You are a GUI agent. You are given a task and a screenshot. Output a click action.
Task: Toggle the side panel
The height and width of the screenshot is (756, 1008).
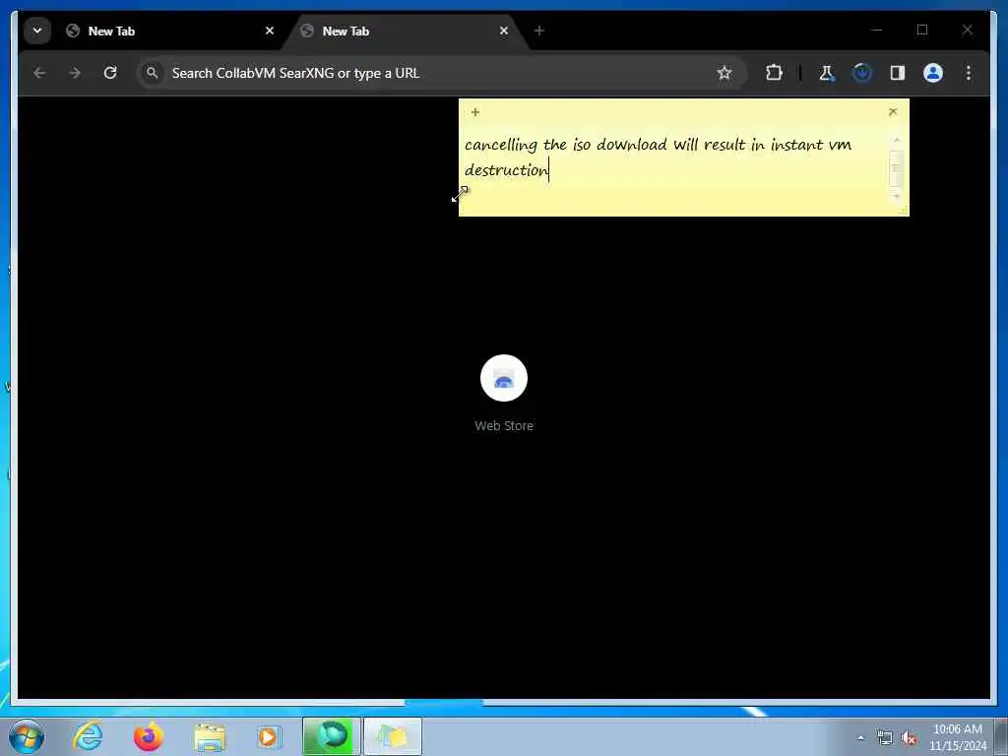click(x=898, y=73)
